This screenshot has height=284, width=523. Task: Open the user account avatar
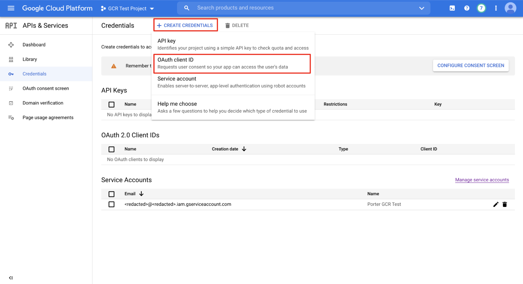(x=510, y=8)
